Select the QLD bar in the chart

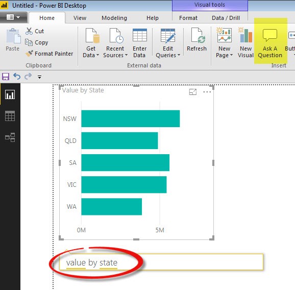119,140
